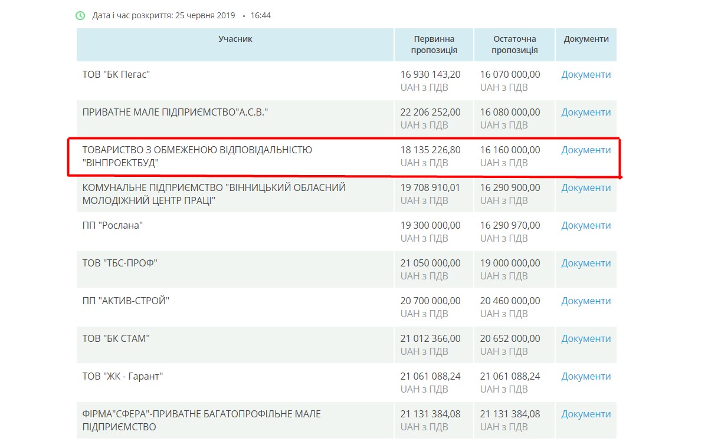
Task: Click final bid value 19 000 000,00
Action: (x=510, y=263)
